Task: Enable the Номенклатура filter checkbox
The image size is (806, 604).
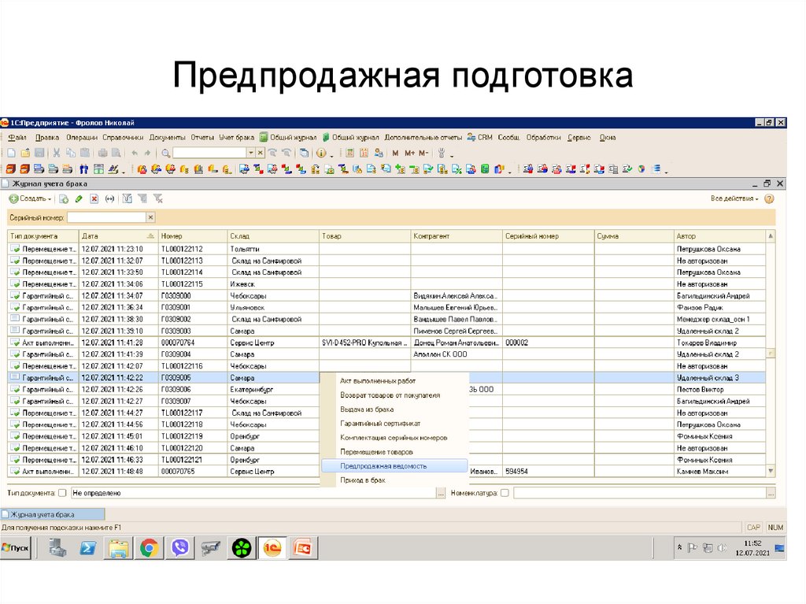Action: tap(505, 493)
